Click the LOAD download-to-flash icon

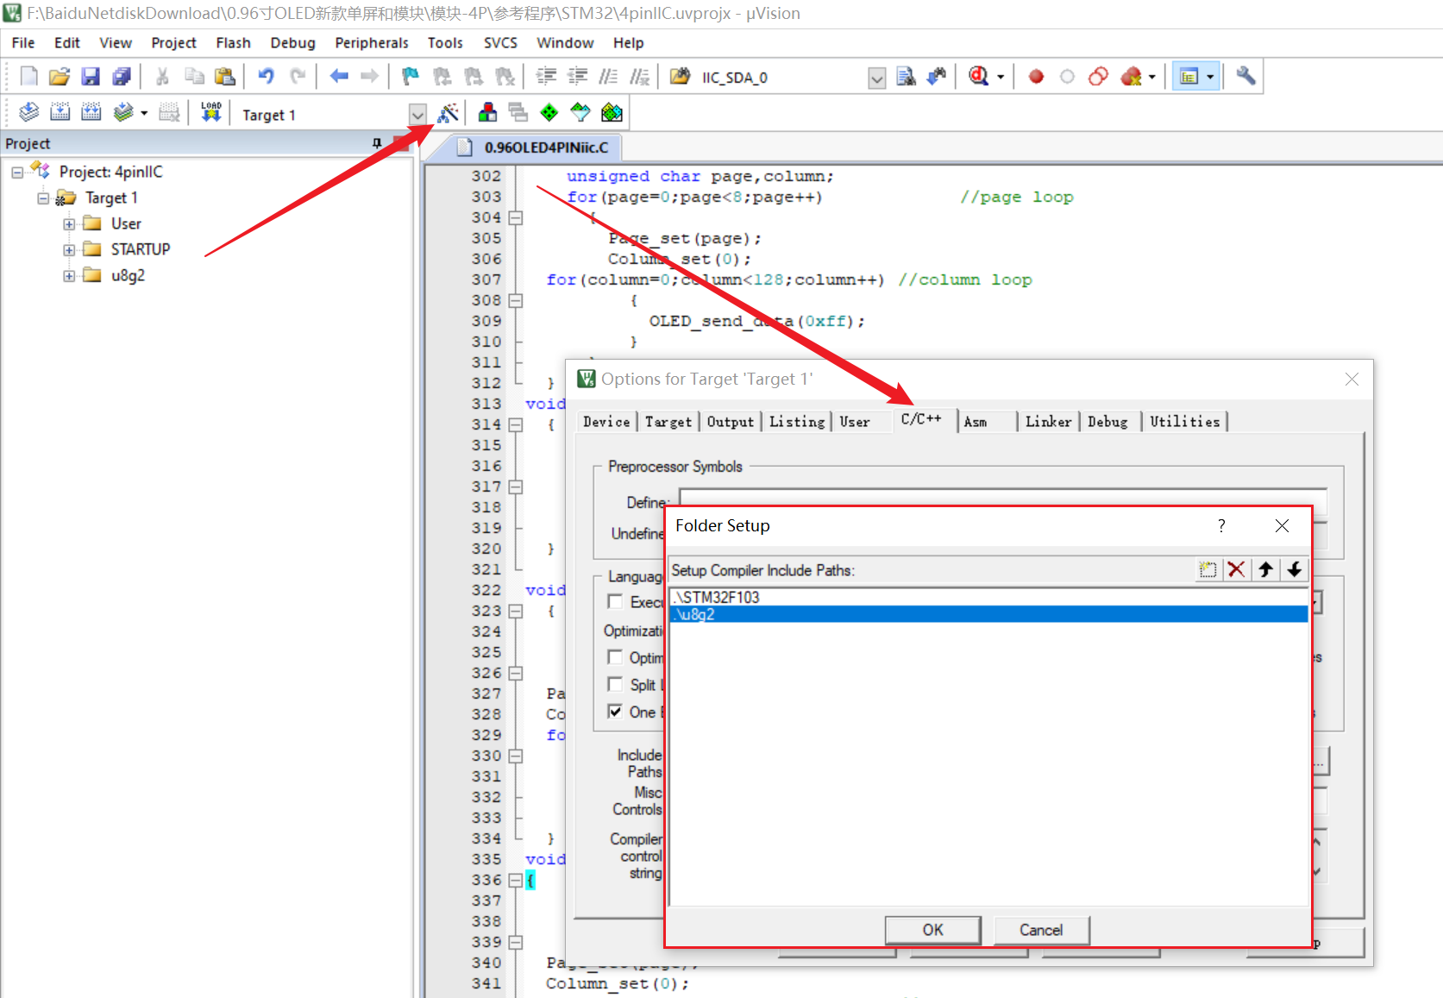tap(210, 113)
